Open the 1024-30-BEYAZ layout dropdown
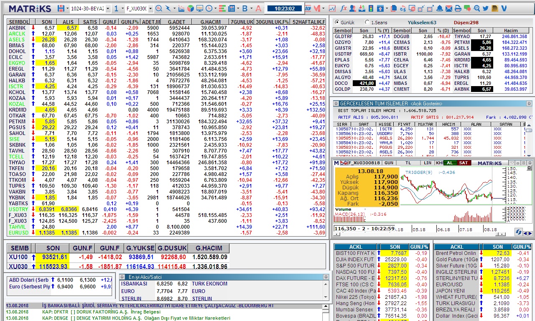The width and height of the screenshot is (535, 321). pyautogui.click(x=108, y=8)
